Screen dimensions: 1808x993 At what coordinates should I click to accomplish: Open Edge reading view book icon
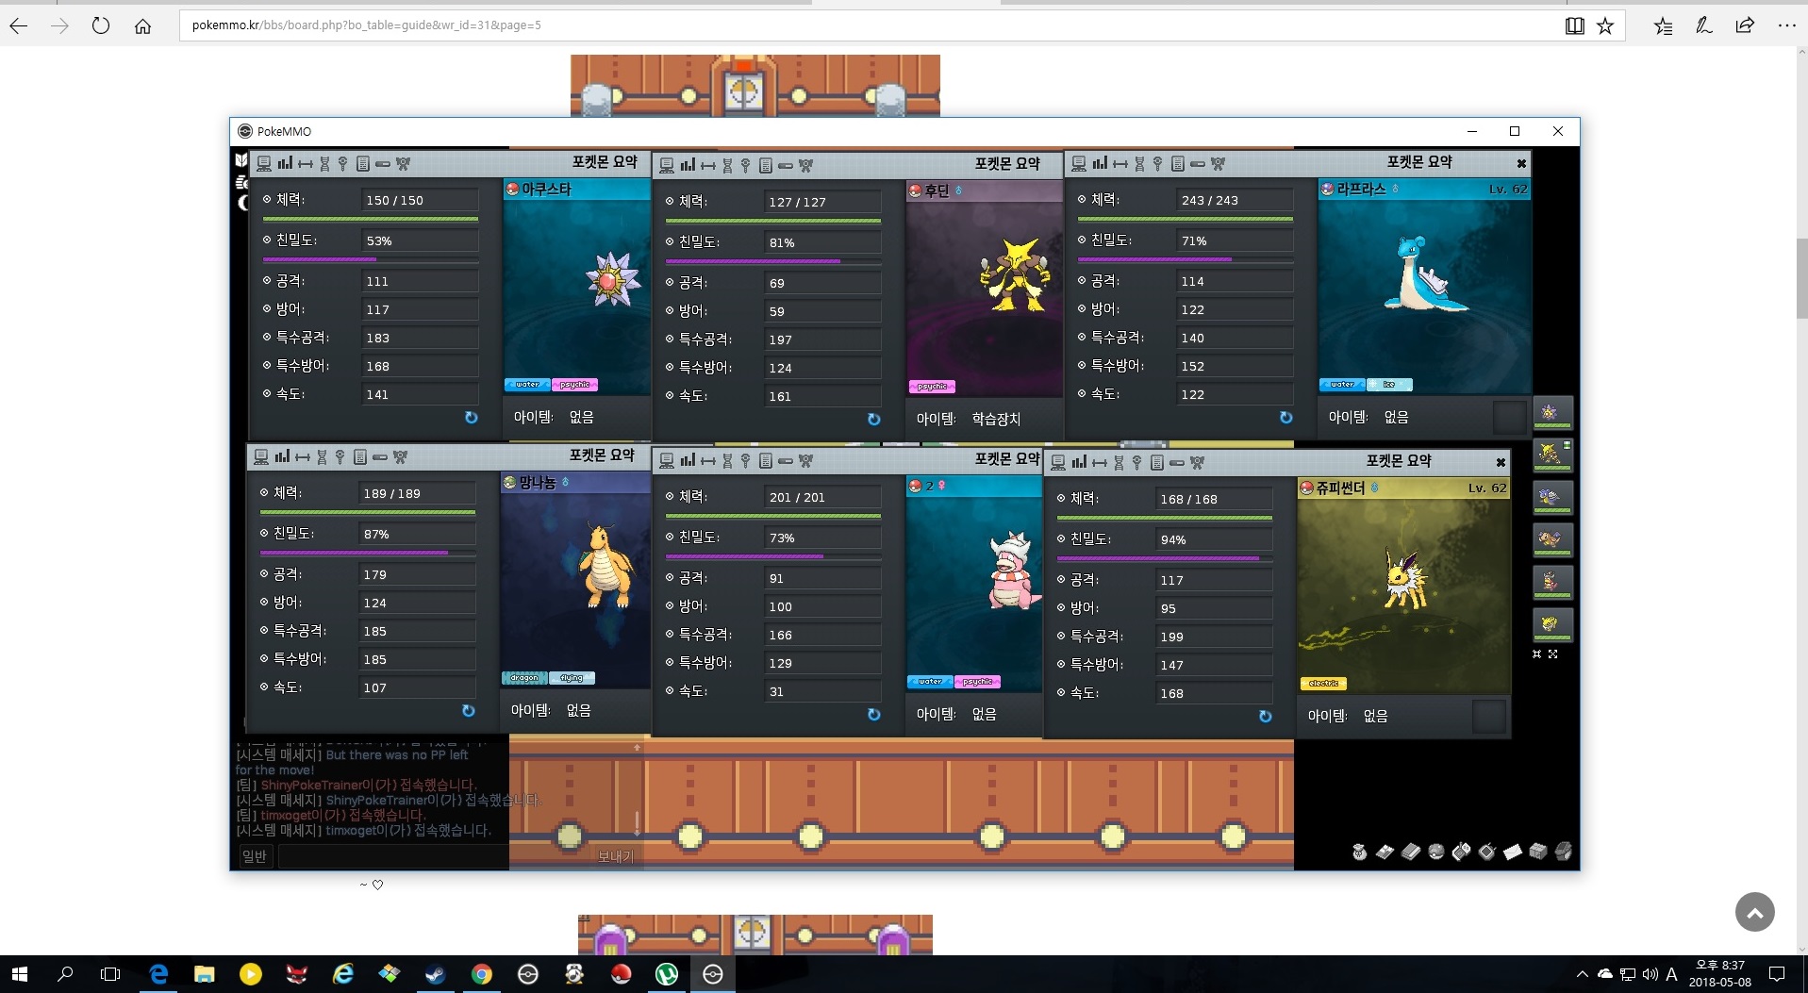[x=1574, y=26]
